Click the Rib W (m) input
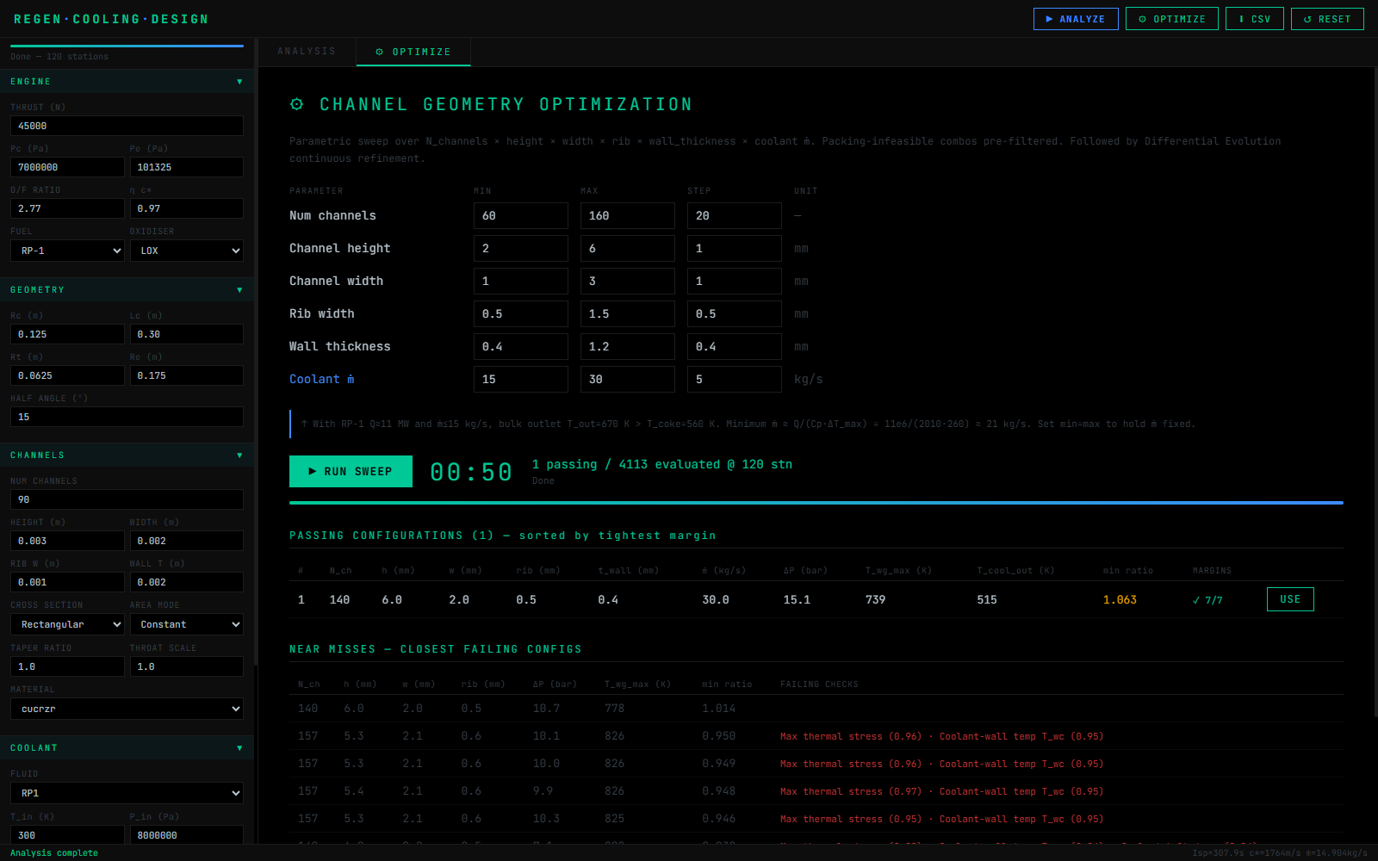Screen dimensions: 1378x861 pyautogui.click(x=67, y=582)
